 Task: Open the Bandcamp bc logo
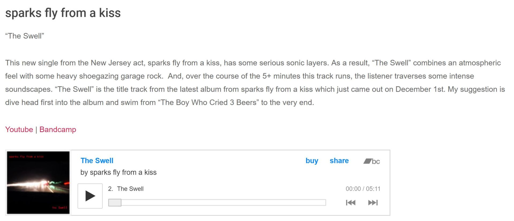click(372, 161)
